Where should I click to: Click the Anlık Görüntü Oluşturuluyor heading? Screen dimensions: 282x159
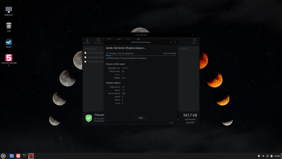point(126,48)
